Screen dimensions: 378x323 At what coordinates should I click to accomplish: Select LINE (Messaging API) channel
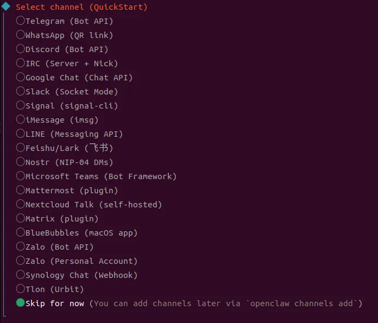(21, 134)
